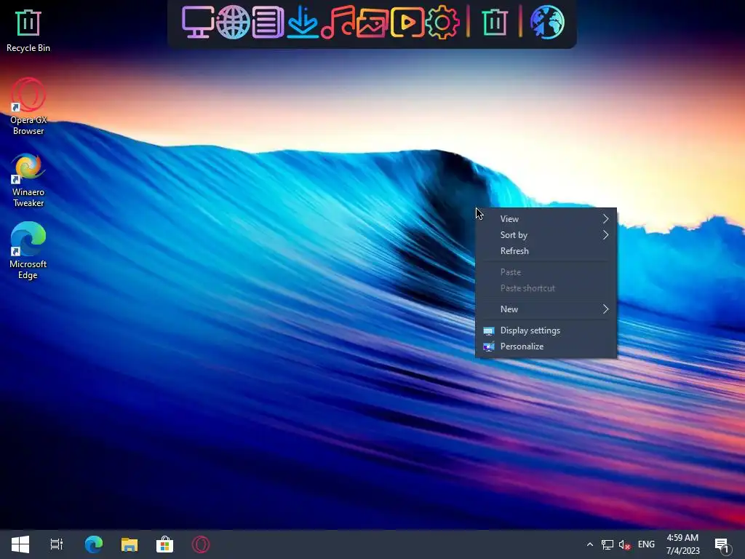Open the settings gear icon in the dock
The width and height of the screenshot is (745, 559).
click(442, 22)
